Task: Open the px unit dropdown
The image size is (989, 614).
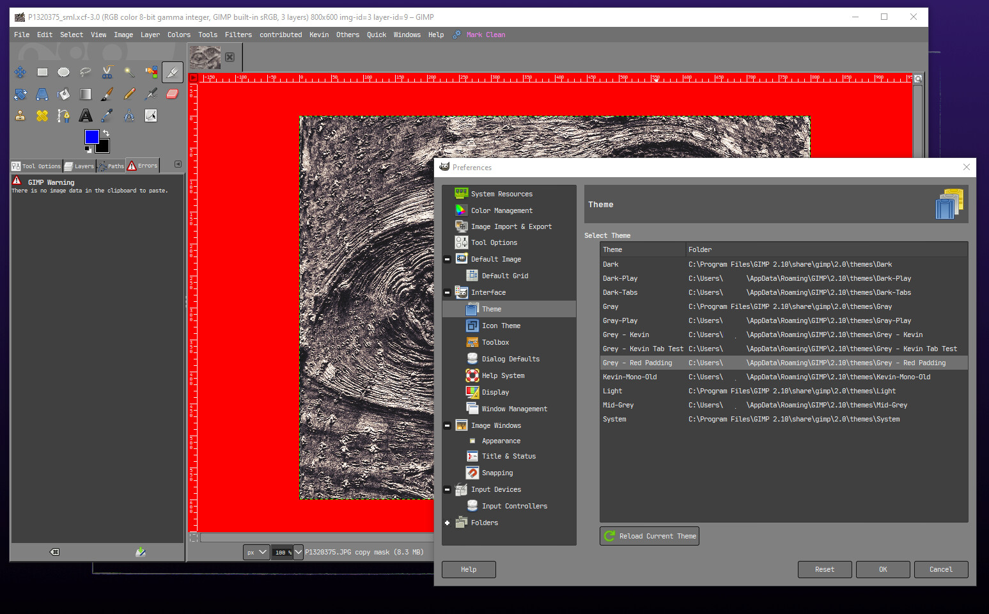Action: [256, 553]
